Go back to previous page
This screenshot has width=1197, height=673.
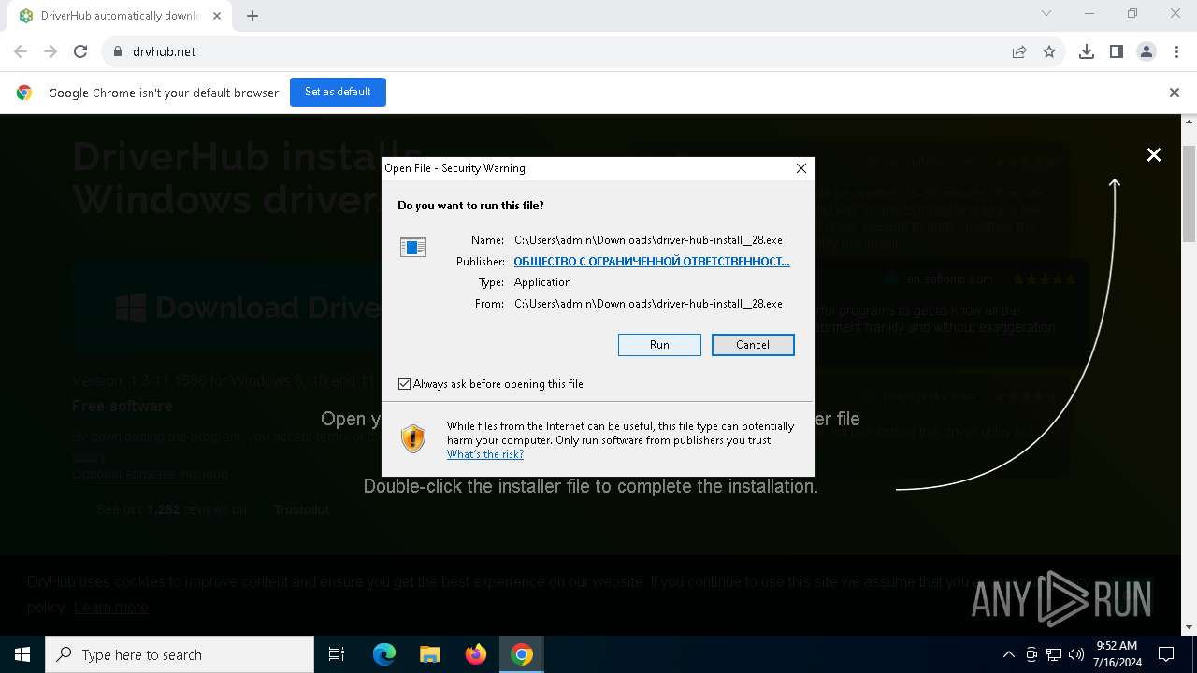click(21, 52)
